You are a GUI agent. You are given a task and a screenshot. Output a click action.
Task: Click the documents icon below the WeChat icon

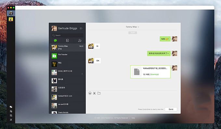tap(11, 111)
